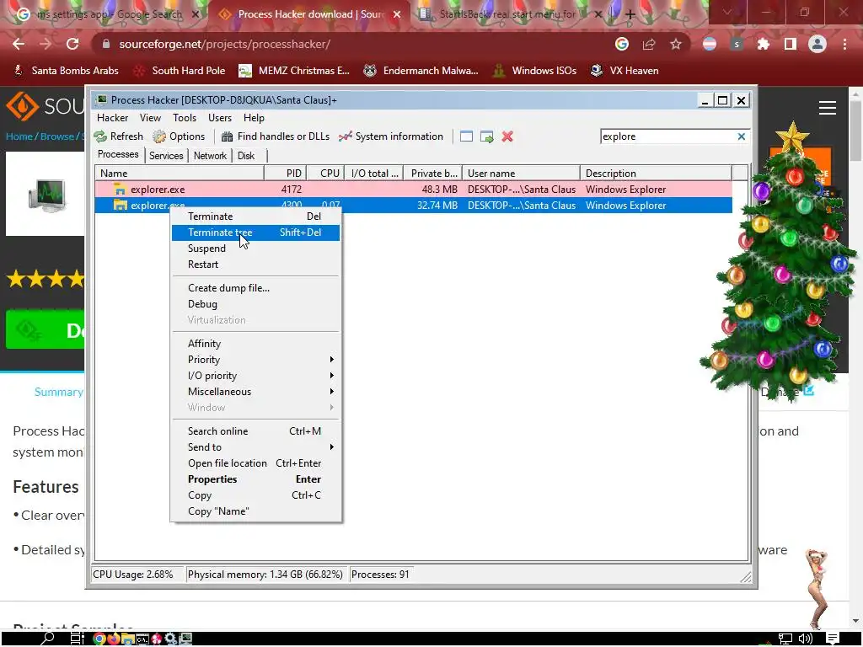
Task: Click the SourceForge logo
Action: [46, 105]
